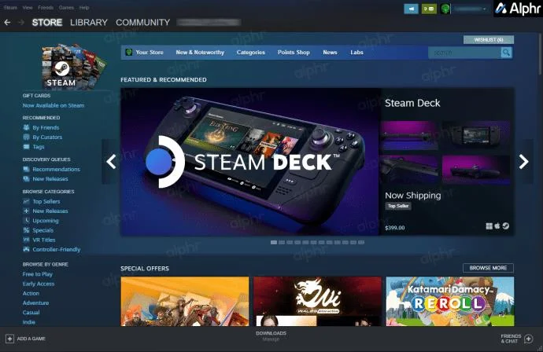Viewport: 543px width, 352px height.
Task: Select the first carousel page indicator
Action: [x=274, y=242]
